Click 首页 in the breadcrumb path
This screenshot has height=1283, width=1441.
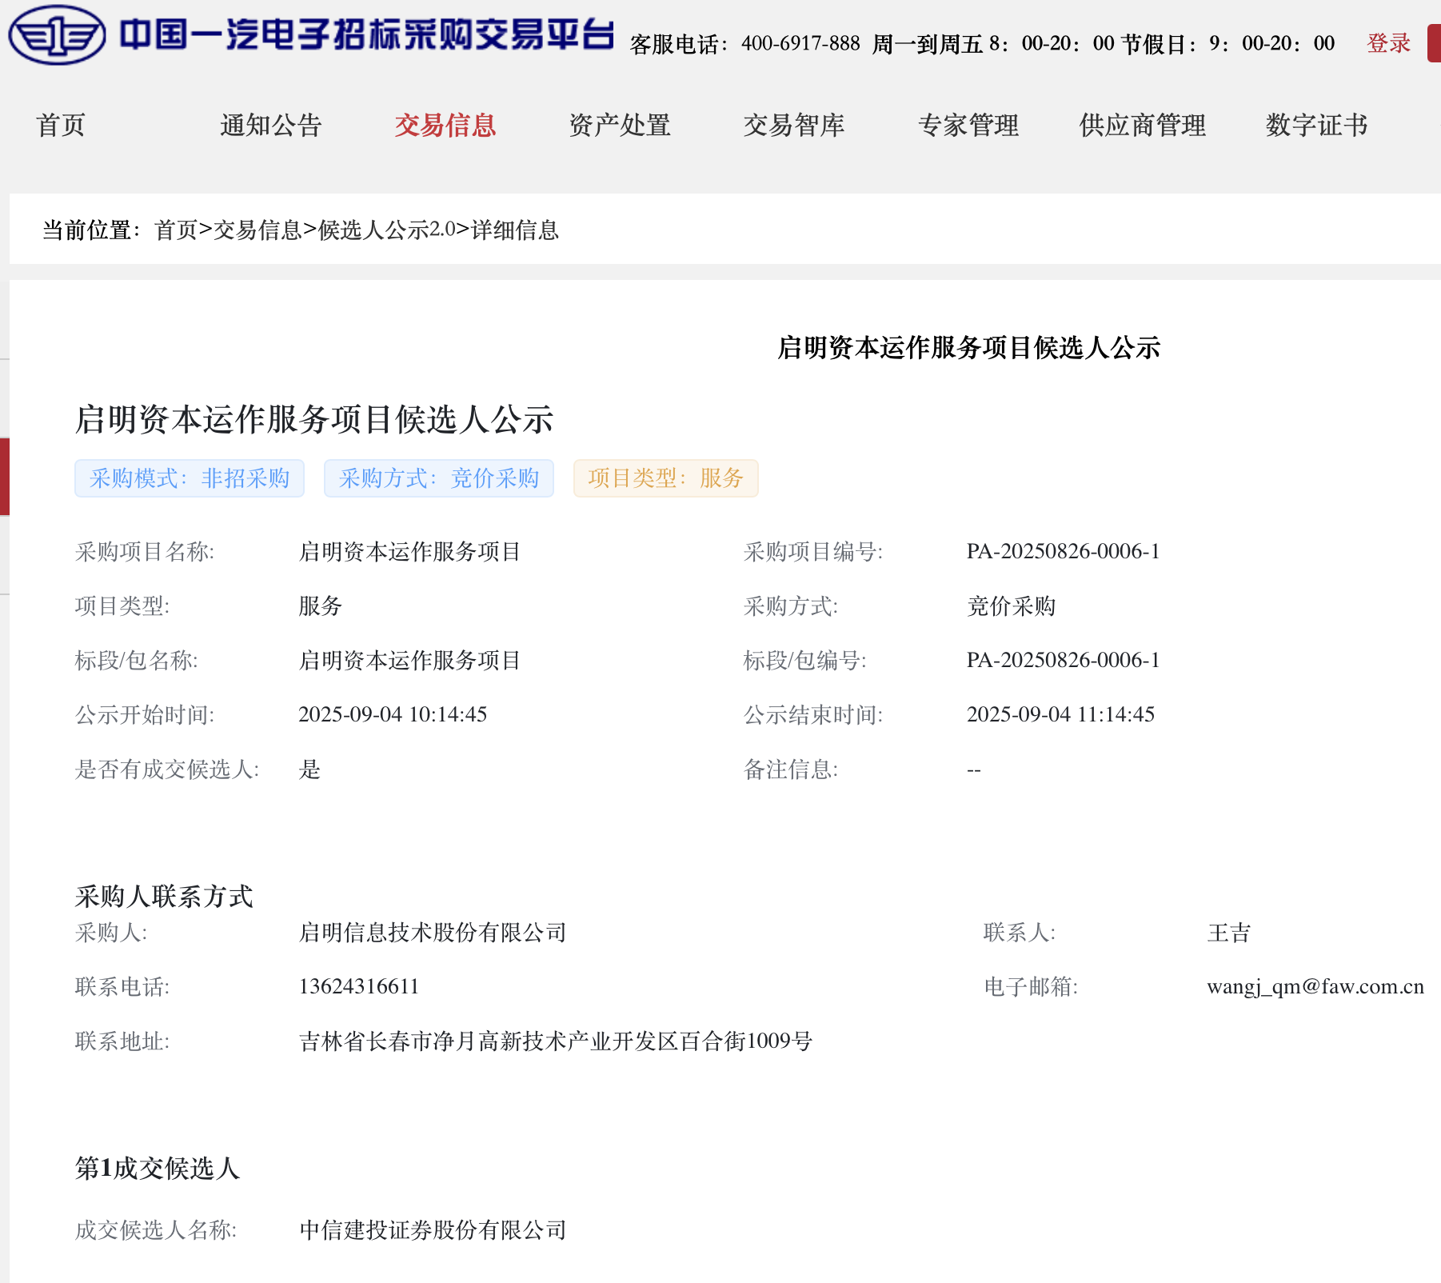coord(176,230)
